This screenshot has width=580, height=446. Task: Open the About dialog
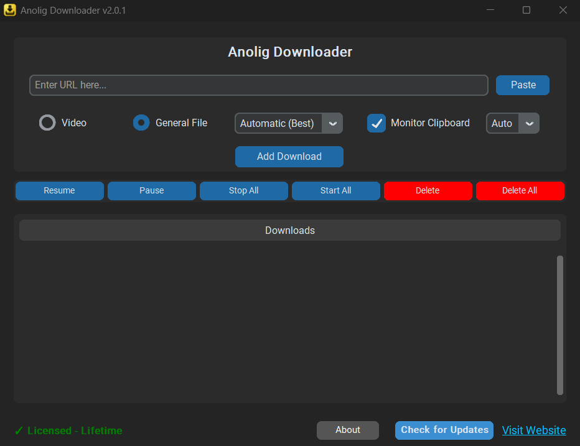point(347,430)
